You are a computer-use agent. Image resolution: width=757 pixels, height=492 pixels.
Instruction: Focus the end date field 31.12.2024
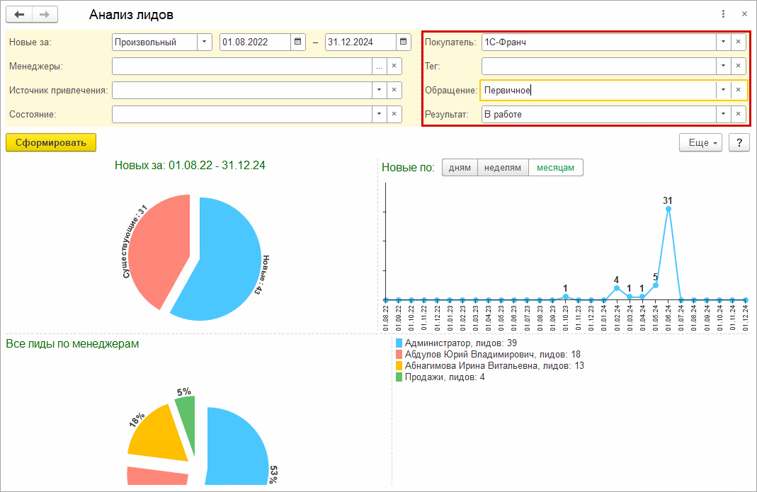point(360,42)
